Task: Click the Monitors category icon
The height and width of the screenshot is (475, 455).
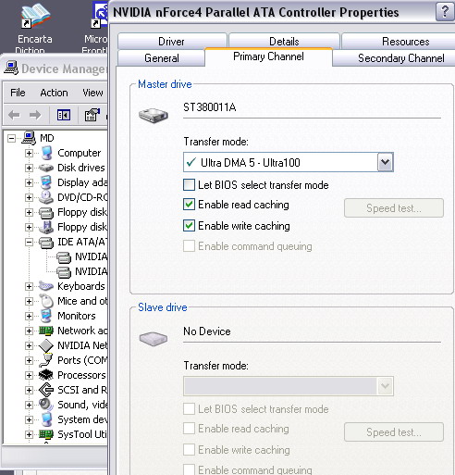Action: pyautogui.click(x=46, y=316)
